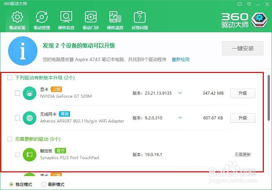Open the 驱动安装 tab

click(x=17, y=21)
